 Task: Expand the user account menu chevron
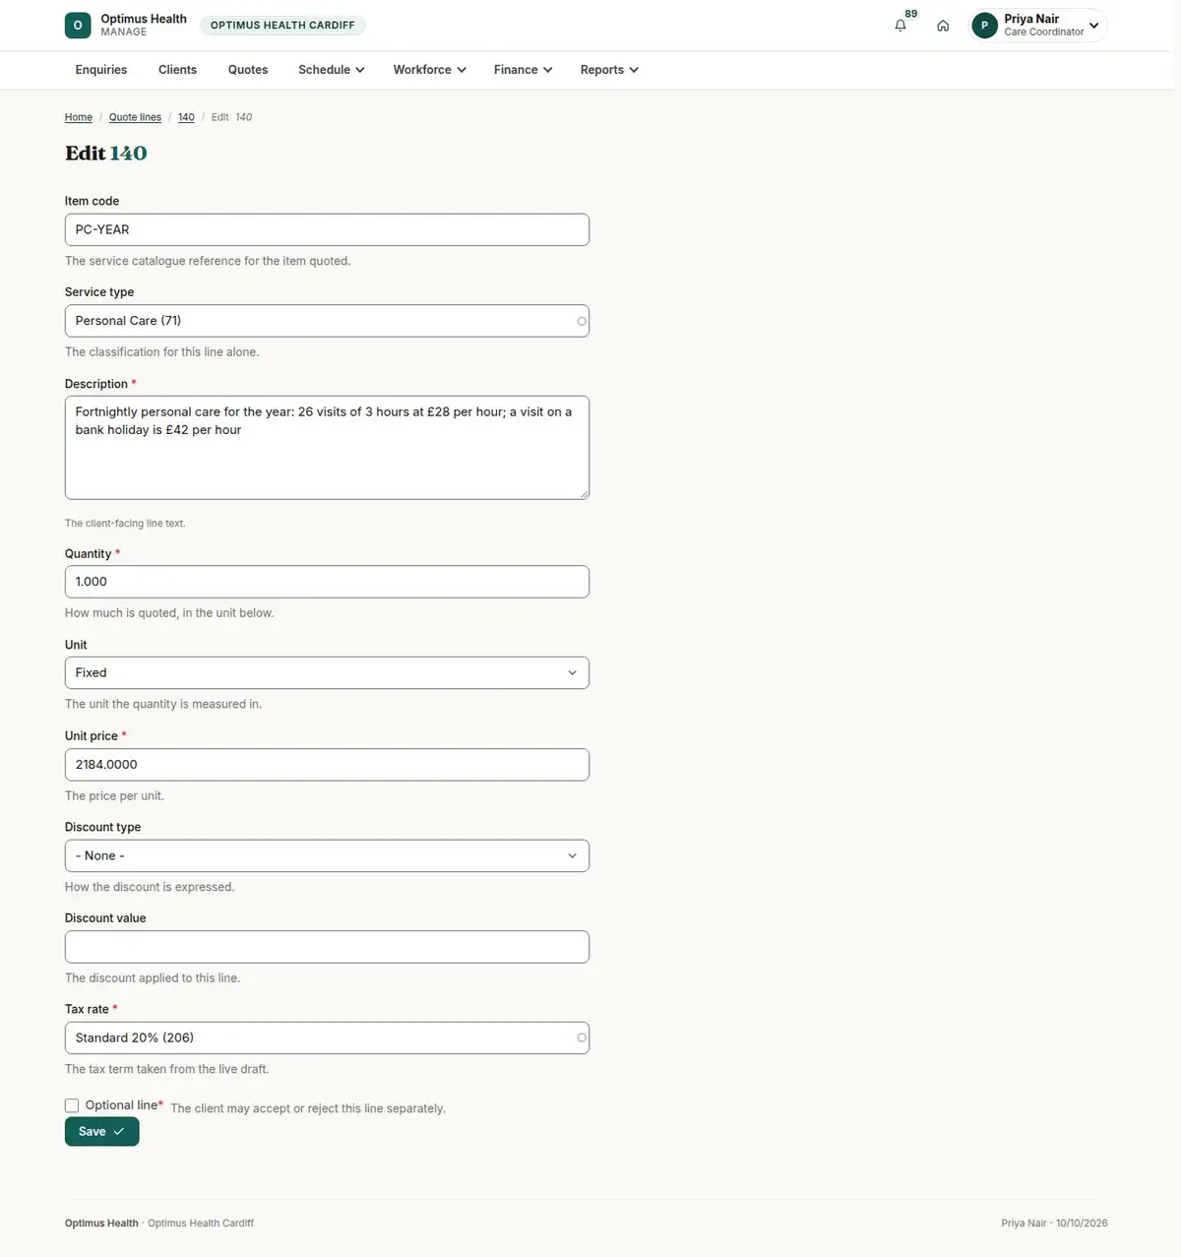tap(1093, 26)
